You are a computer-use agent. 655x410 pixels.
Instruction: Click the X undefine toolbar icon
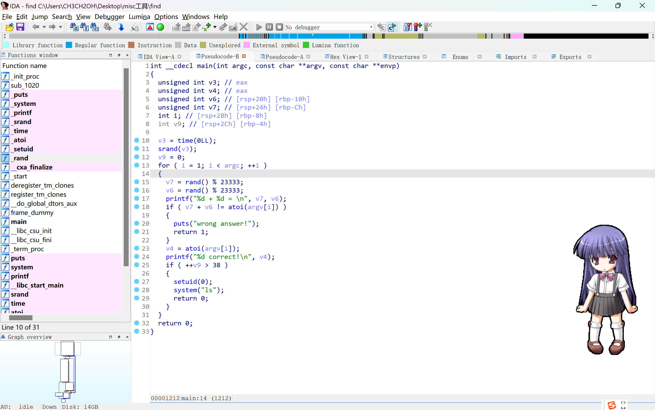coord(244,27)
